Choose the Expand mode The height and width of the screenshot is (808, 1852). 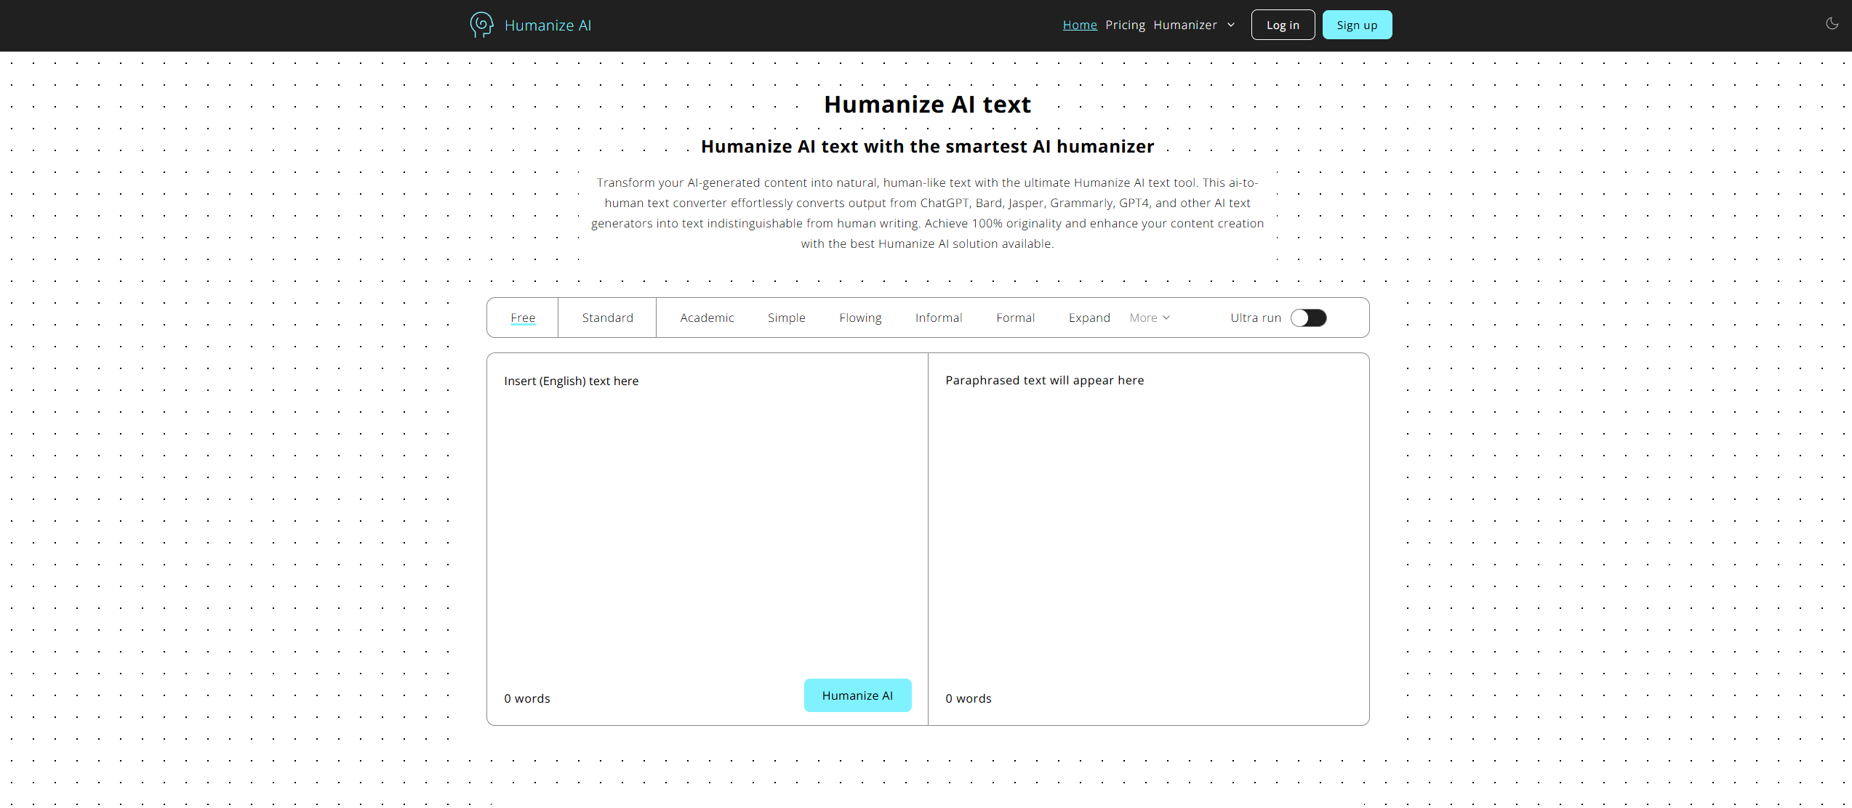[x=1089, y=318]
